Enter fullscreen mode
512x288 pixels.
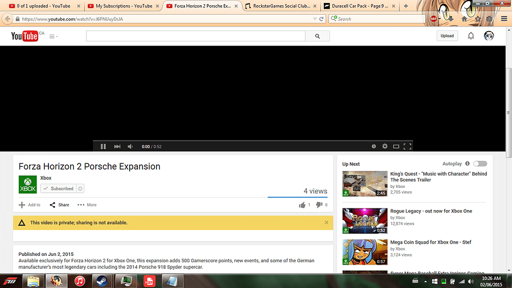407,146
